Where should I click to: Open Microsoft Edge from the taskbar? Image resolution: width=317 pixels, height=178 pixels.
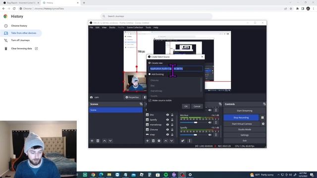pos(101,175)
